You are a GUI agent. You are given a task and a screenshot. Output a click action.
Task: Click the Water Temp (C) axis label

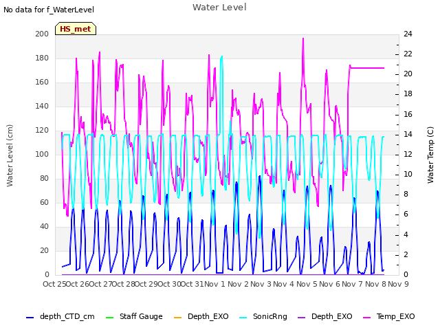click(x=430, y=155)
